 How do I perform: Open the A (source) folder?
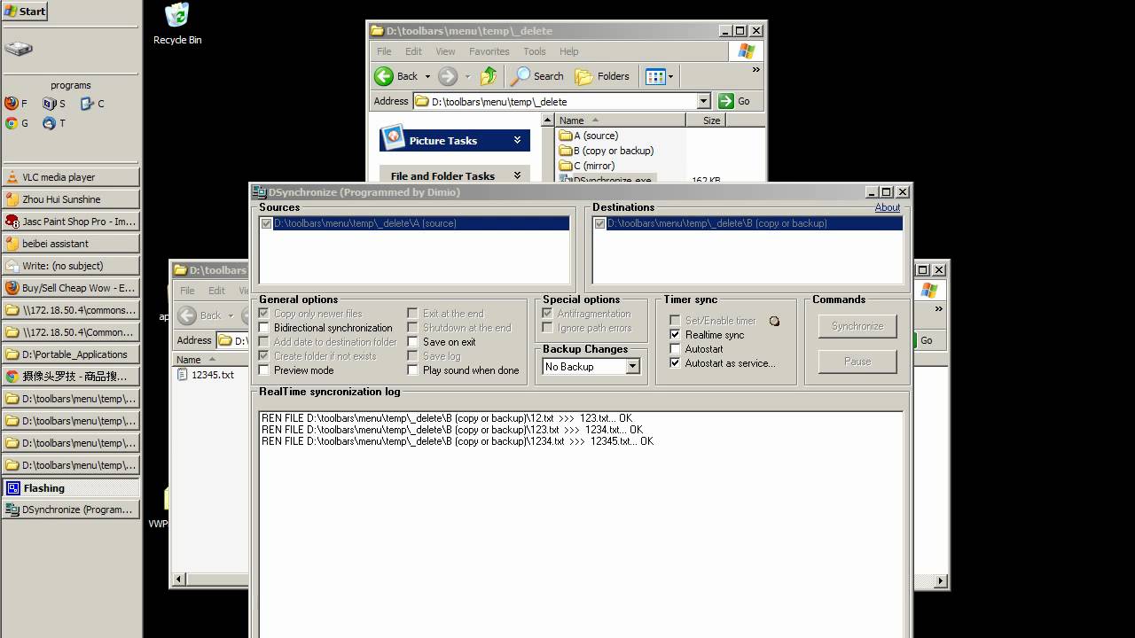pos(589,136)
